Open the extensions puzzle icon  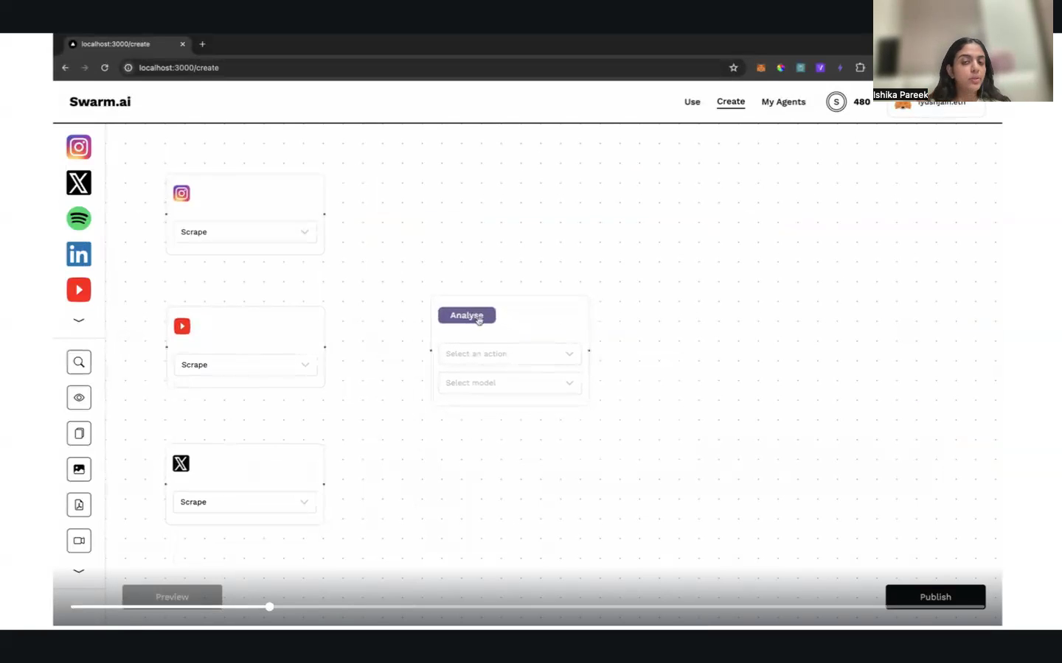point(860,68)
